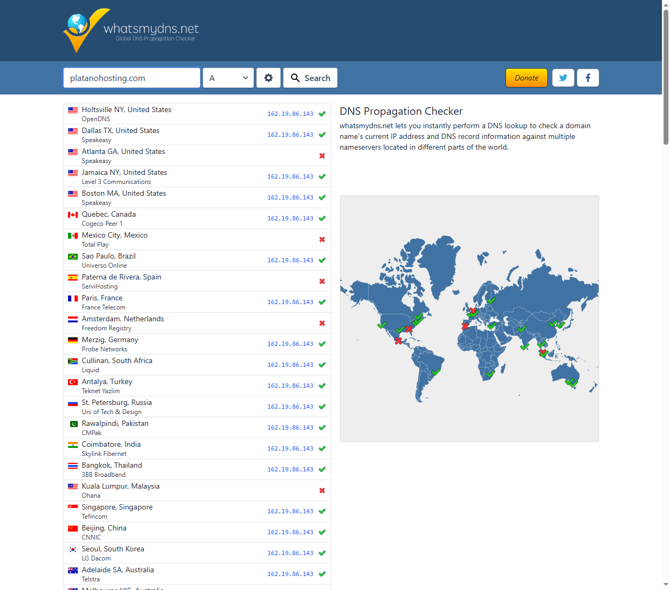The width and height of the screenshot is (670, 590).
Task: Click the DNS Propagation Checker heading
Action: 401,111
